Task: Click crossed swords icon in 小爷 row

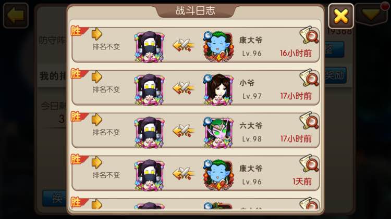Action: click(x=184, y=88)
